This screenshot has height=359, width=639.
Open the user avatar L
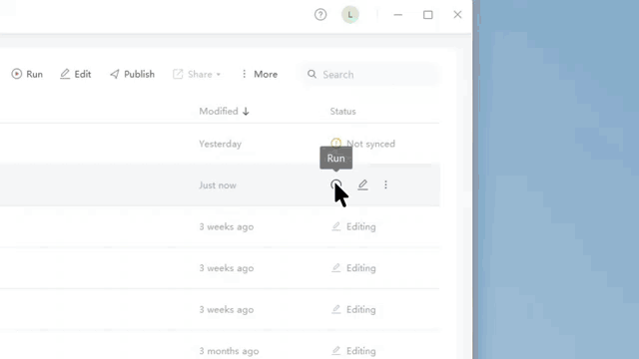click(x=350, y=15)
